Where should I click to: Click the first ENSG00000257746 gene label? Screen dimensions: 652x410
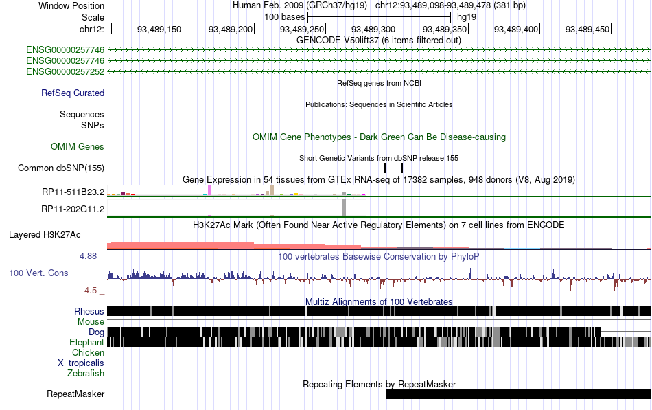[65, 50]
